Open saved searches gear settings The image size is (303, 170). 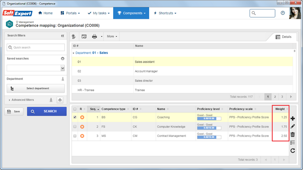(x=62, y=59)
